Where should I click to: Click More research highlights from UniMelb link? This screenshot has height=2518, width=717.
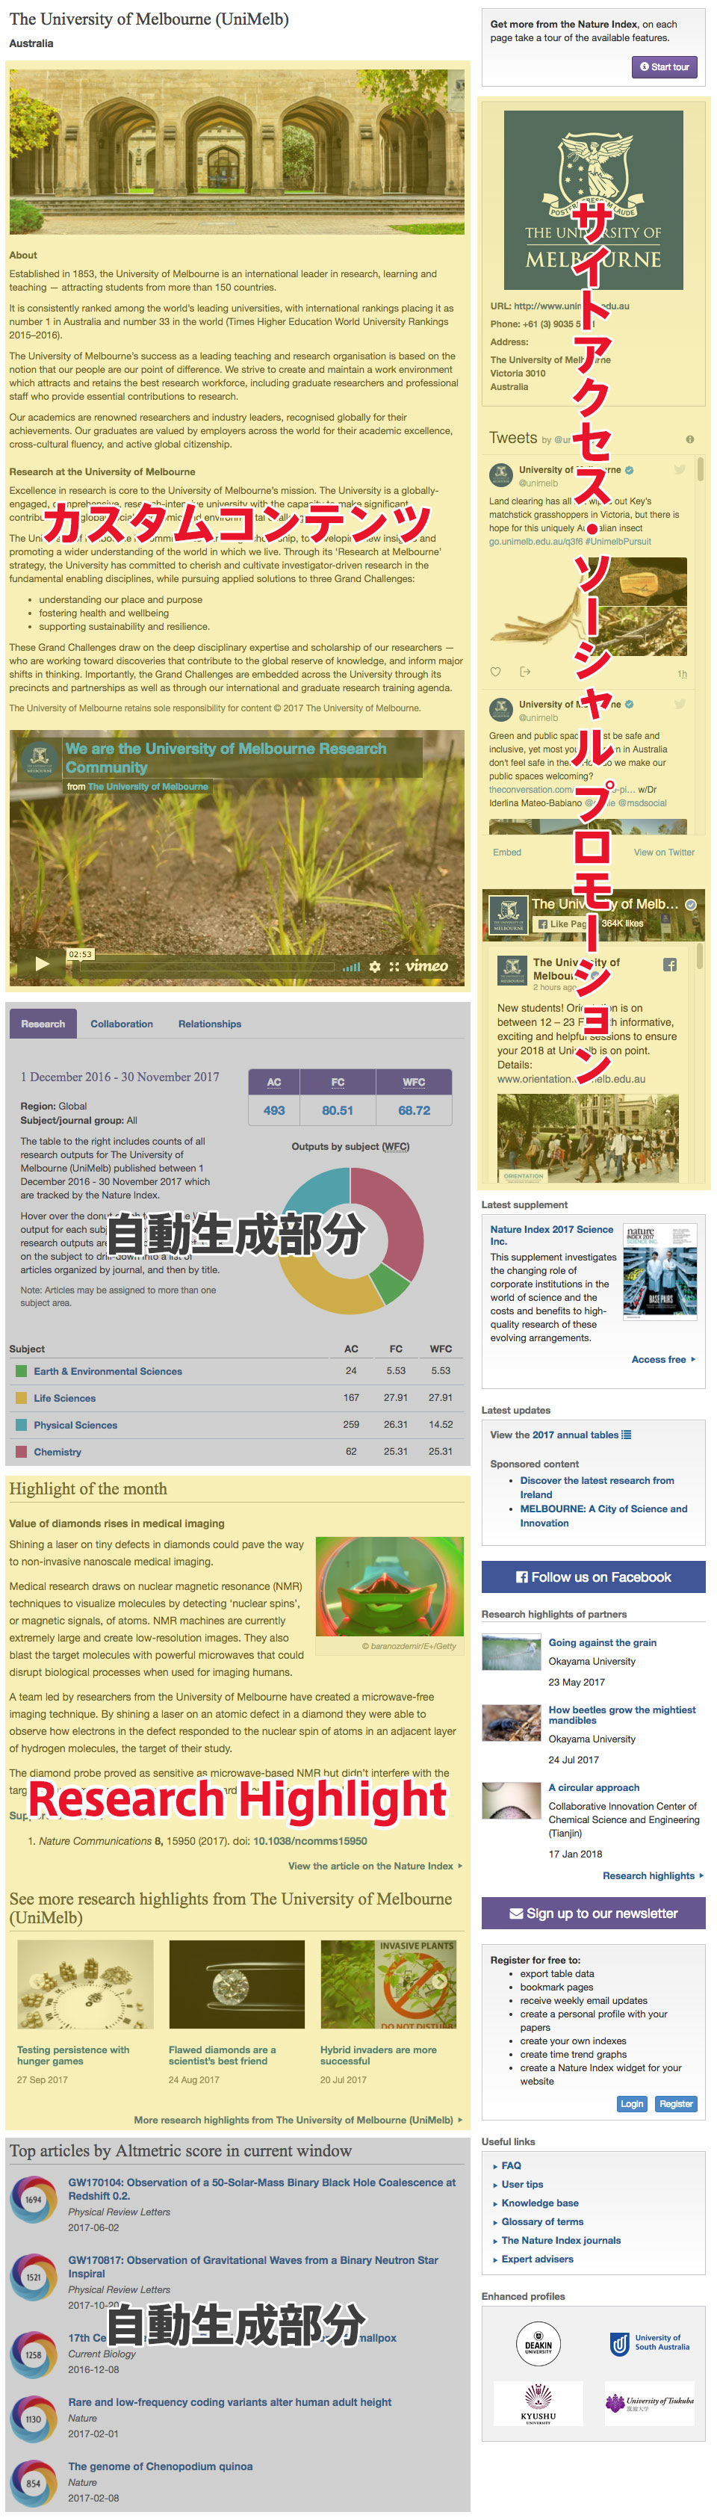pos(298,2120)
